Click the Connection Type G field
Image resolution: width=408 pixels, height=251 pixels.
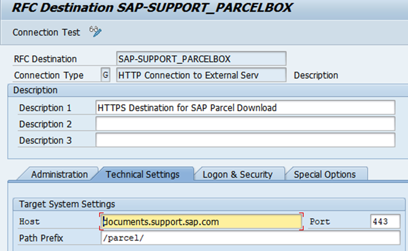(x=105, y=75)
